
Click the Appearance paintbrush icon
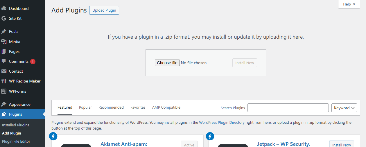pyautogui.click(x=4, y=104)
